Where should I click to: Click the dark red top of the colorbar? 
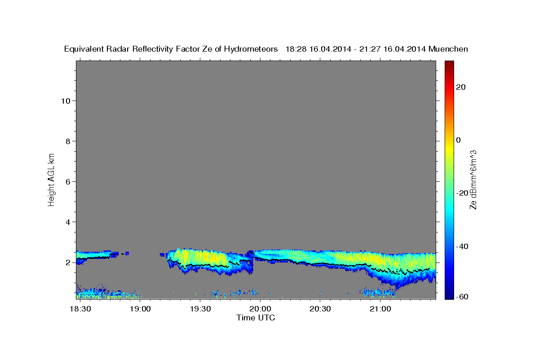[x=449, y=64]
